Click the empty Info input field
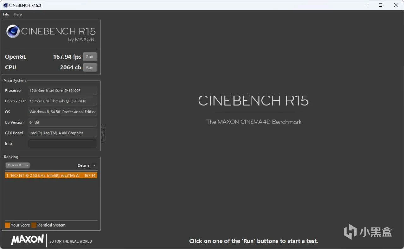The height and width of the screenshot is (249, 404). pyautogui.click(x=62, y=143)
